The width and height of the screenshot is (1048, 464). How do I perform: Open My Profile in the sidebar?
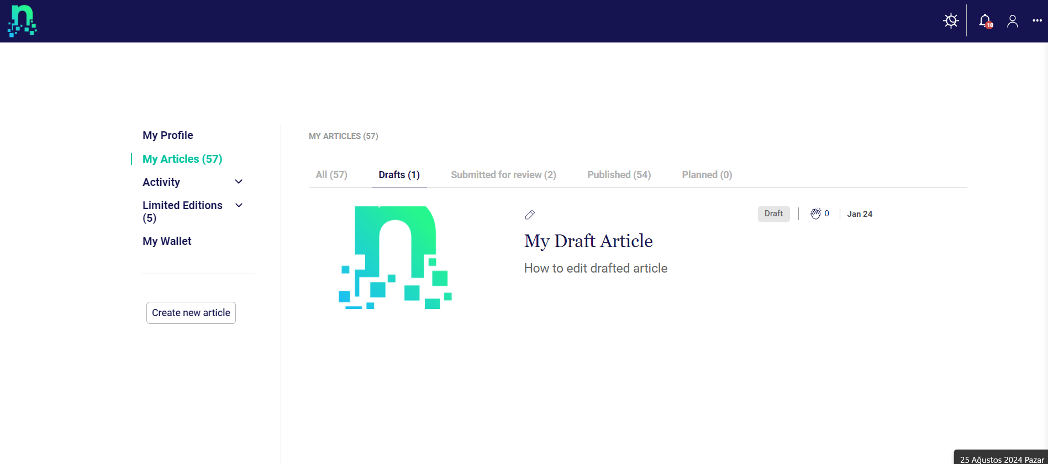168,135
